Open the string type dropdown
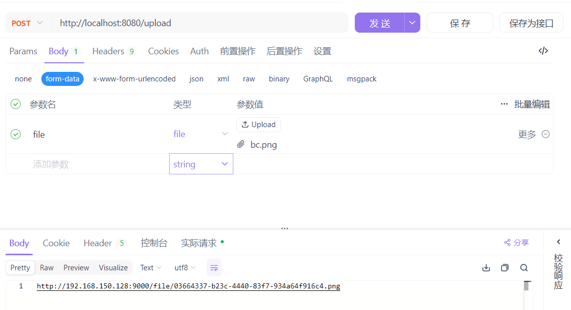The height and width of the screenshot is (310, 571). 201,164
